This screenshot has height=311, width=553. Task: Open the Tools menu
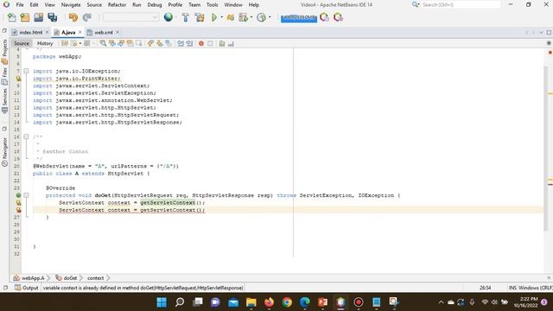click(x=212, y=5)
